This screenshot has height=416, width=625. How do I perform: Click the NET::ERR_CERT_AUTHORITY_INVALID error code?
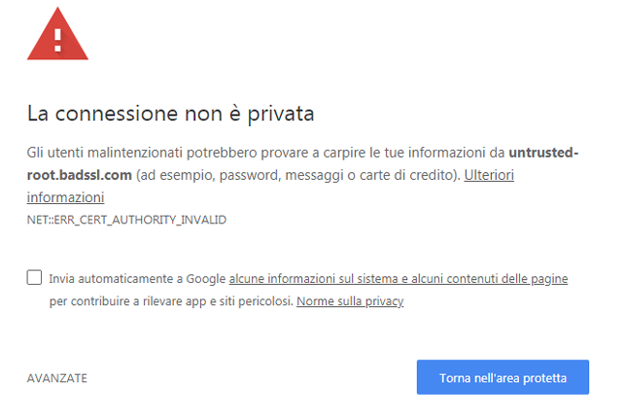click(126, 220)
